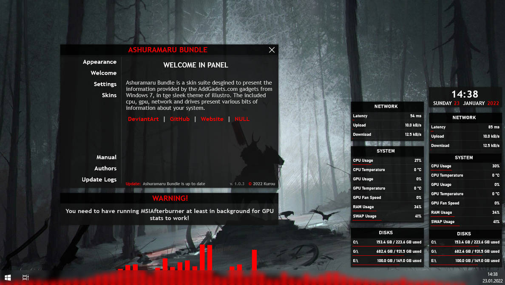View the Authors page

(105, 168)
